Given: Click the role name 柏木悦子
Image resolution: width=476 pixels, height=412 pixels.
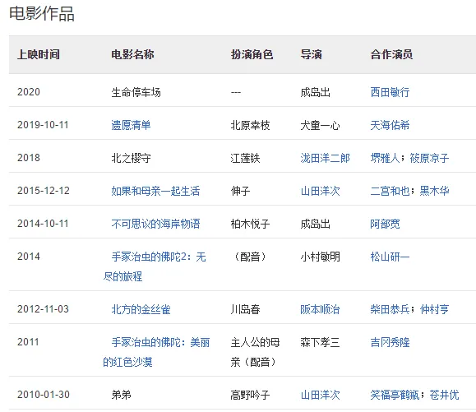Looking at the screenshot, I should 250,224.
